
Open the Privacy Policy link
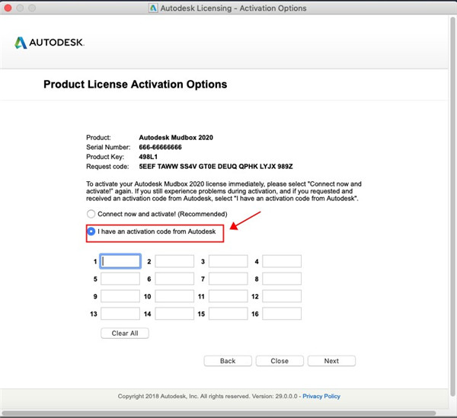click(321, 396)
